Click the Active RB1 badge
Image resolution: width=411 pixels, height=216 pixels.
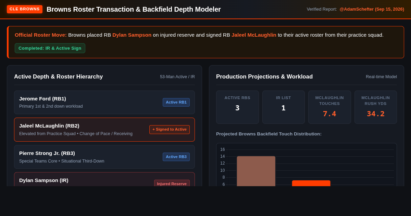[x=176, y=102]
